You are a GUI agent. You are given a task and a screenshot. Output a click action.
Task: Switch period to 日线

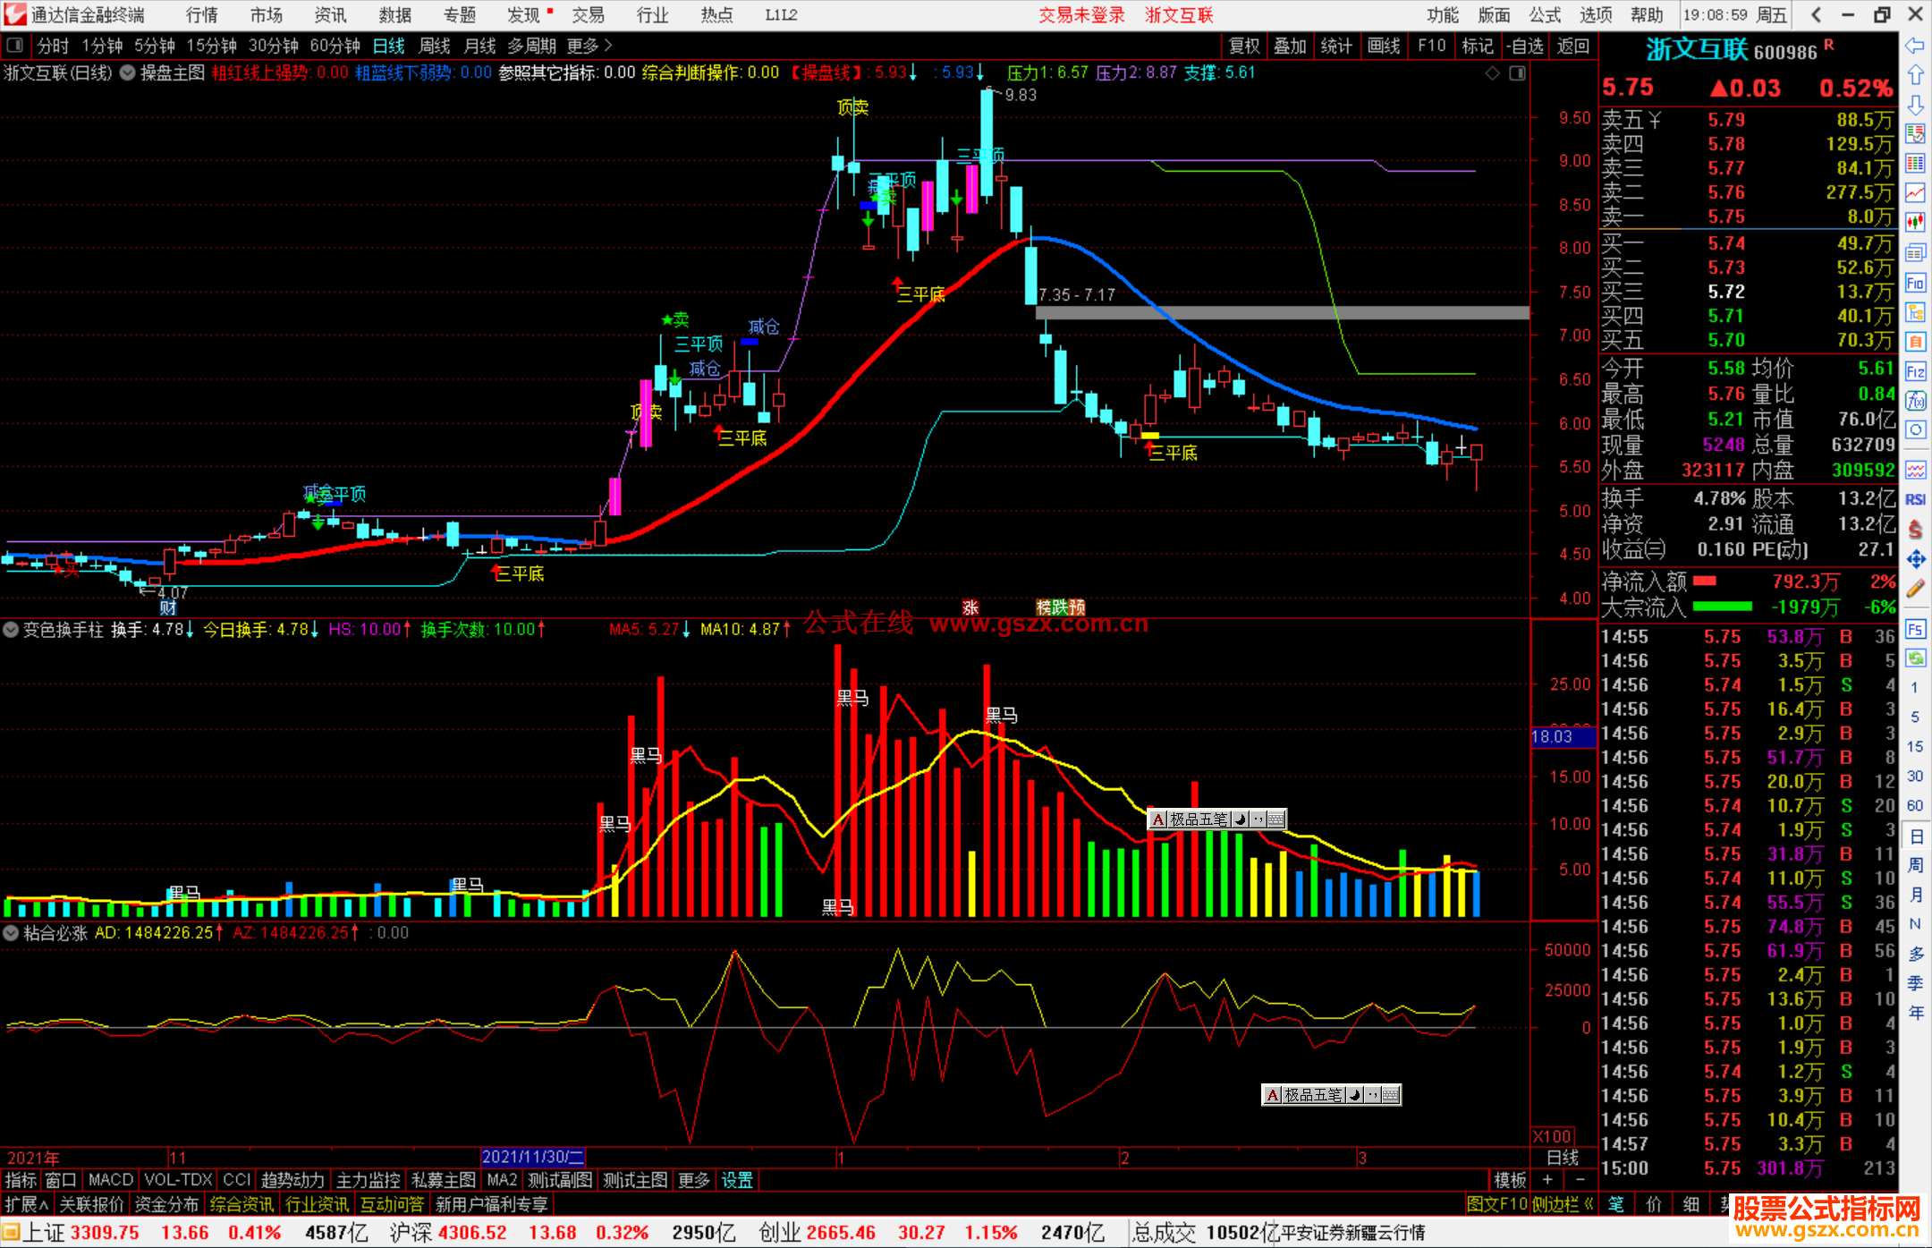click(x=389, y=46)
